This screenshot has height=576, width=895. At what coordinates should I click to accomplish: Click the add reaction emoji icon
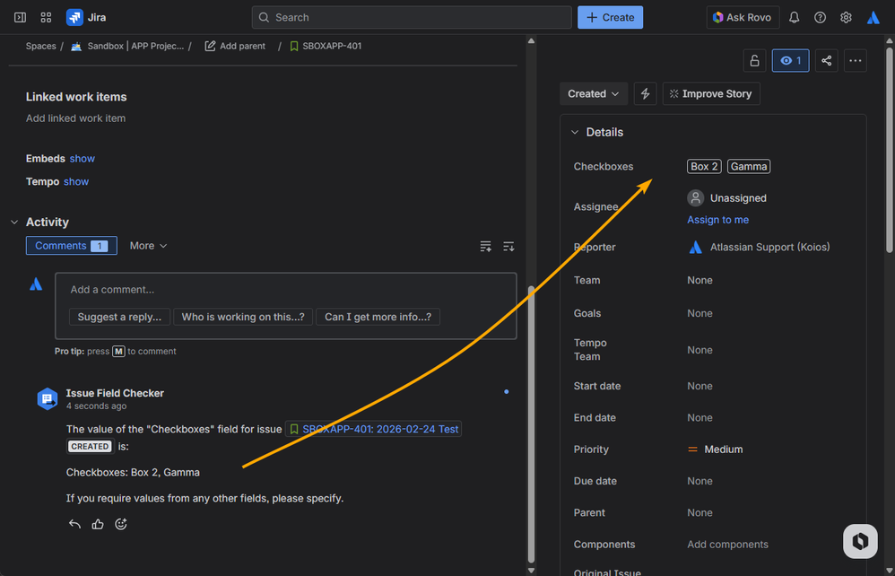(x=121, y=524)
